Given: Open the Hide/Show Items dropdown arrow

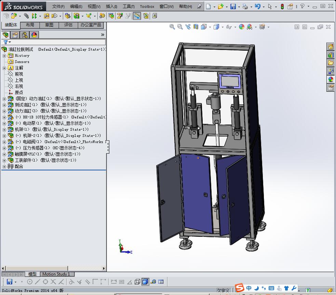Looking at the screenshot, I should click(235, 27).
